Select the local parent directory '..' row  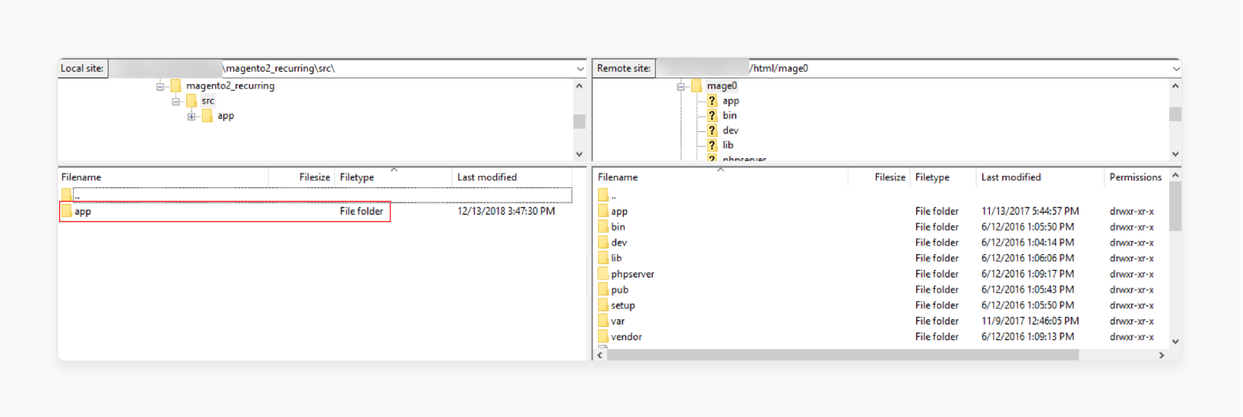pos(316,195)
